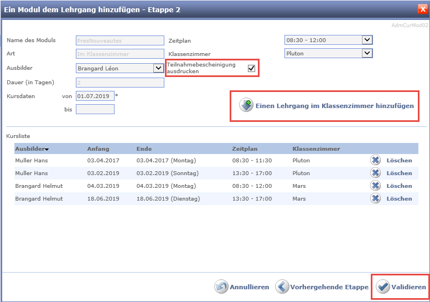
Task: Click the Anfang column header
Action: coord(98,149)
